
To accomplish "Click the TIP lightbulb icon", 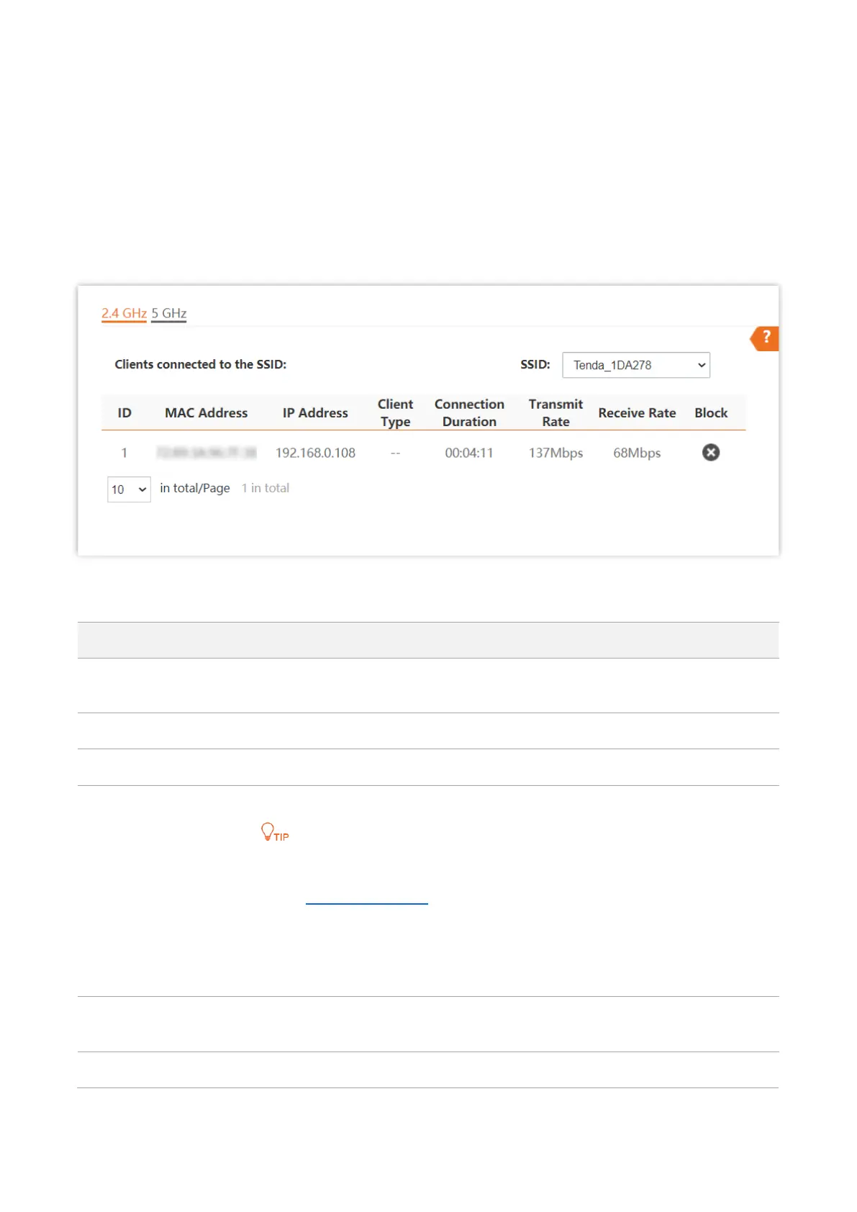I will 274,832.
